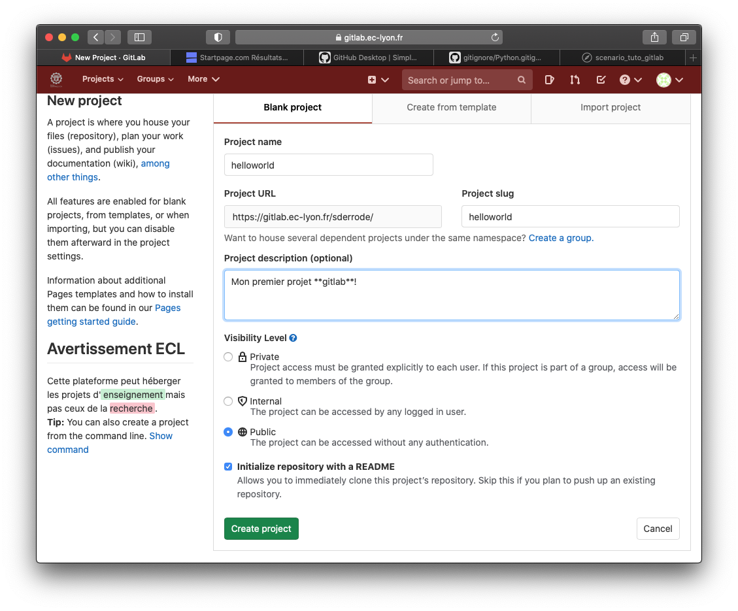Reload page with the refresh icon
This screenshot has width=738, height=611.
pos(495,37)
